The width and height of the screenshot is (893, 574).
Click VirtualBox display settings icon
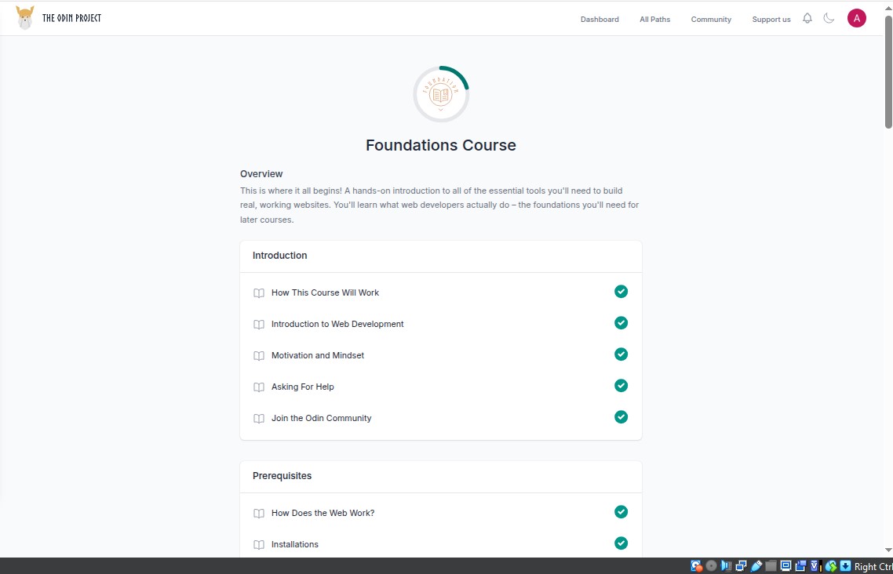(785, 566)
